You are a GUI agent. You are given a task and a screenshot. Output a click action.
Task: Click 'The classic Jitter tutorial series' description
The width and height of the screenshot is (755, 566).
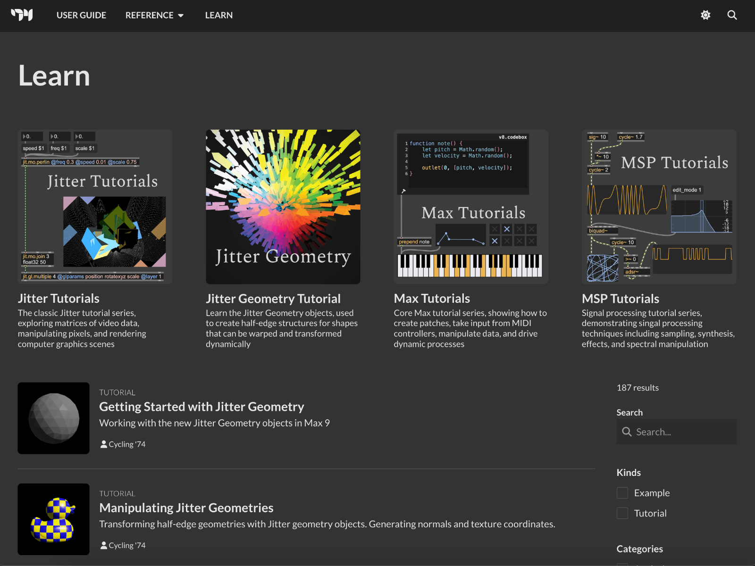click(x=82, y=328)
